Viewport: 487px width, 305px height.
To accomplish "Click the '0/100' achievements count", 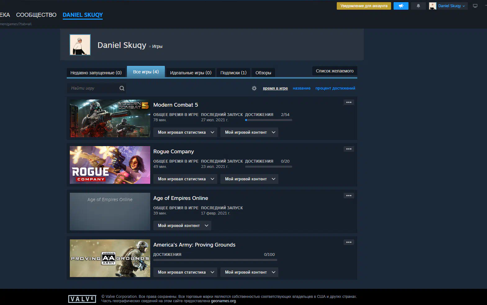I will point(269,255).
